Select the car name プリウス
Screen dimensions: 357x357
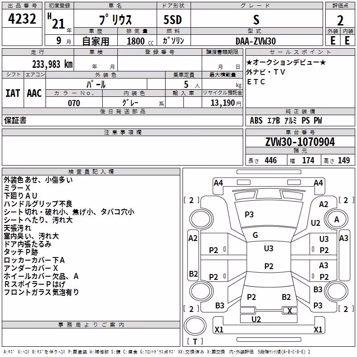coord(115,20)
